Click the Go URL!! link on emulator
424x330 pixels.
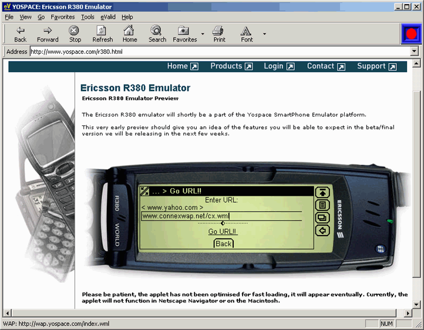[x=222, y=232]
